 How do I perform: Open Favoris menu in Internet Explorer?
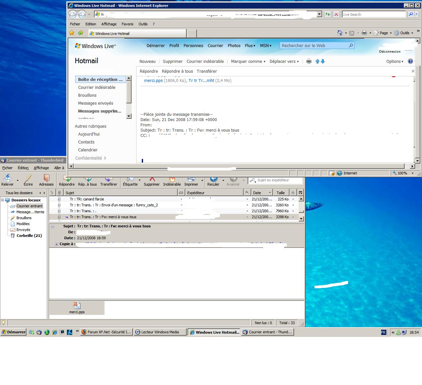(x=128, y=24)
